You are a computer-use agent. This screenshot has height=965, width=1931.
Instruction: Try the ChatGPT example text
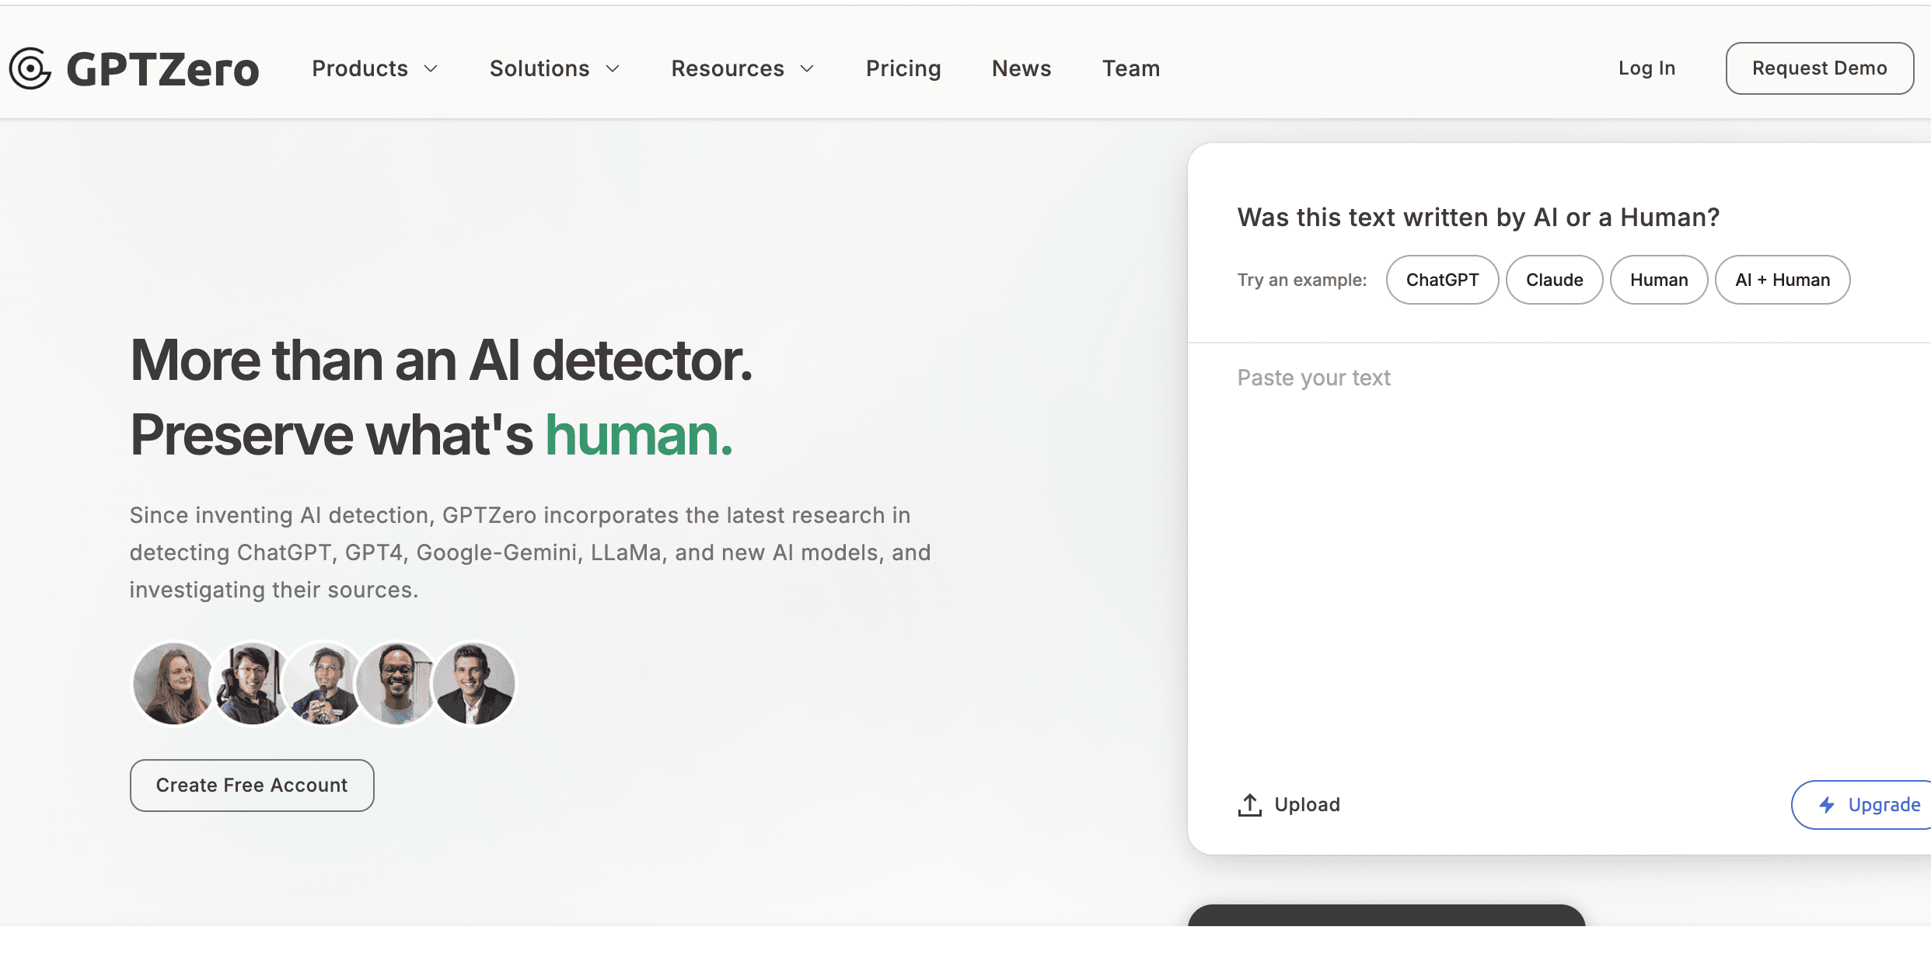1442,280
